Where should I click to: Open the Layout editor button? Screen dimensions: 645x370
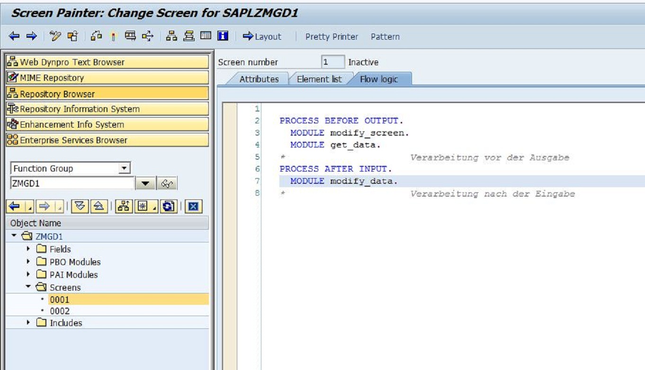point(262,36)
